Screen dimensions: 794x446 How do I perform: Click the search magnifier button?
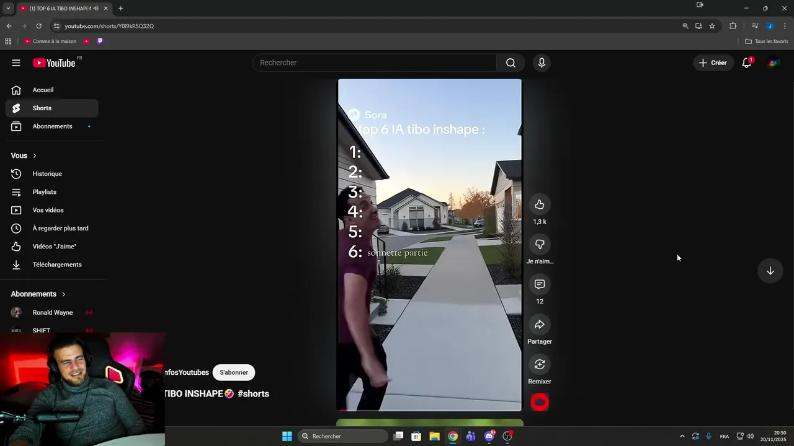(511, 63)
